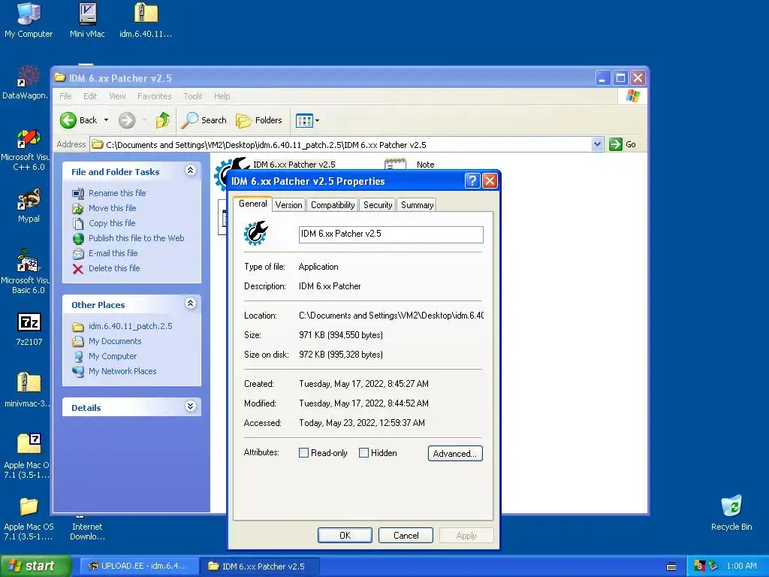Viewport: 769px width, 577px height.
Task: Open Favorites menu in Explorer
Action: click(155, 96)
